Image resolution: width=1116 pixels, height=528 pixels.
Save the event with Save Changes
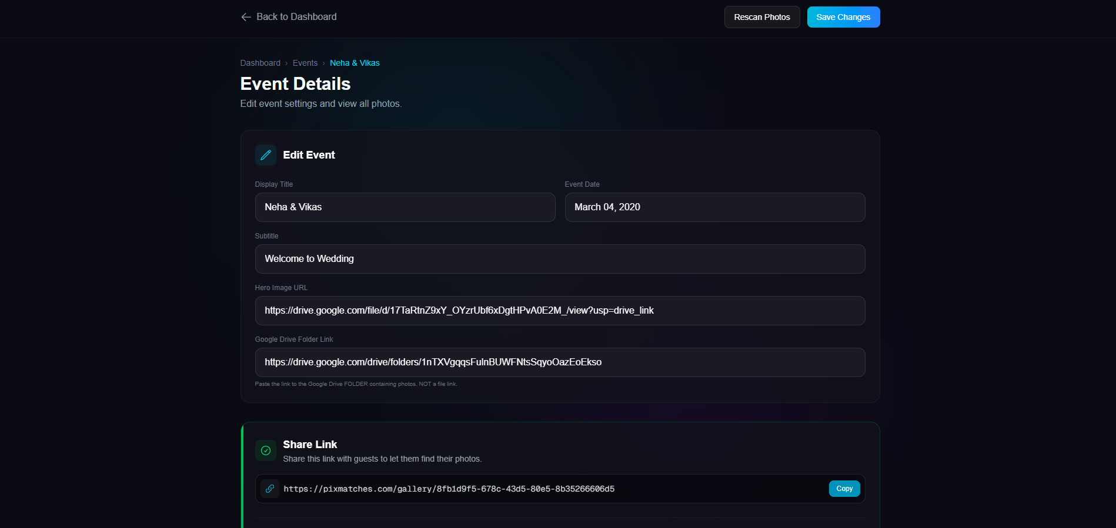coord(843,17)
